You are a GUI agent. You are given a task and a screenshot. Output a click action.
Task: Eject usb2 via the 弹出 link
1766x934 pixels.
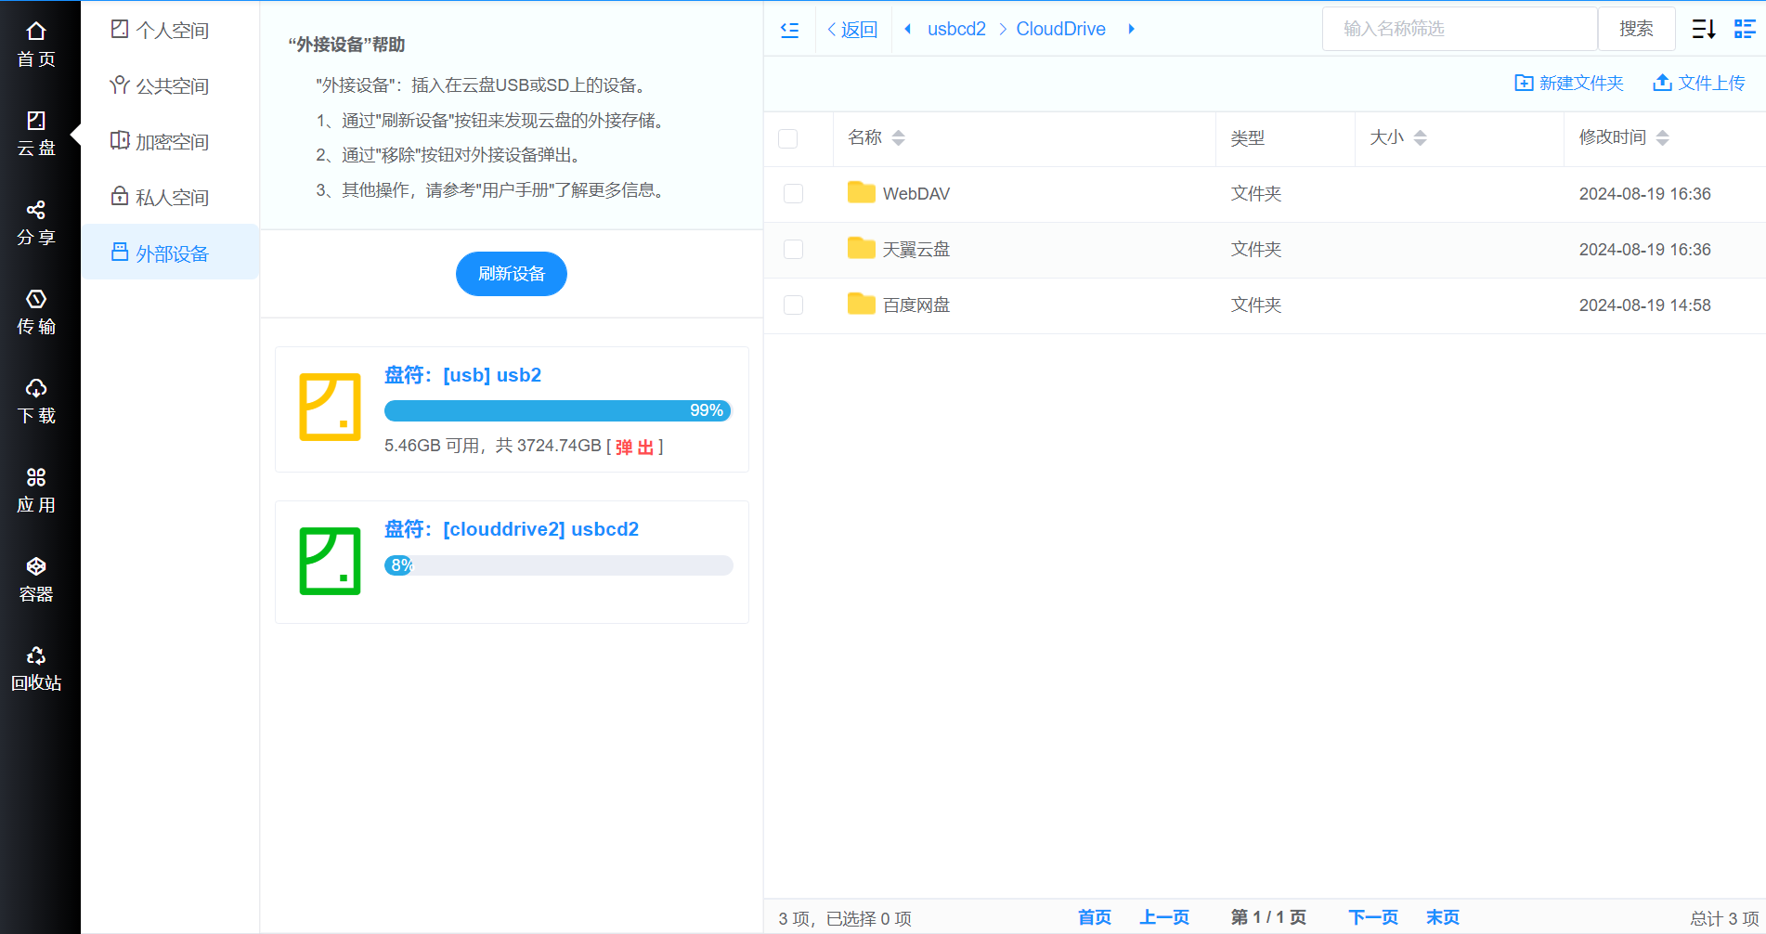(634, 447)
